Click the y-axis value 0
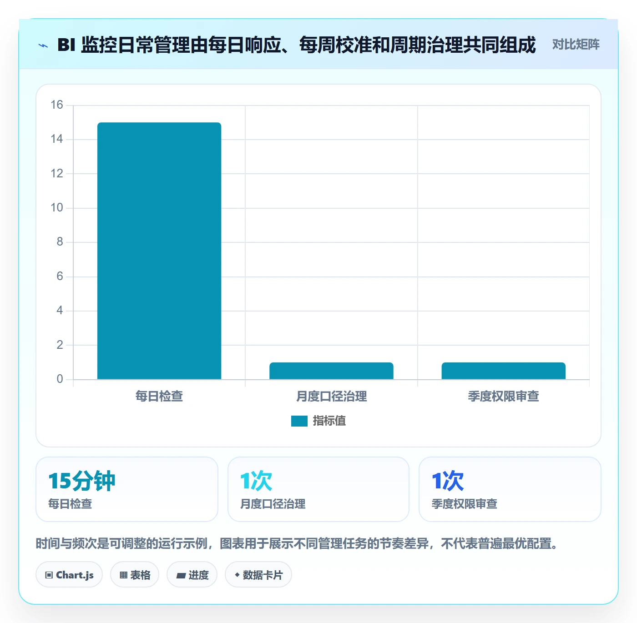This screenshot has height=623, width=637. [60, 379]
